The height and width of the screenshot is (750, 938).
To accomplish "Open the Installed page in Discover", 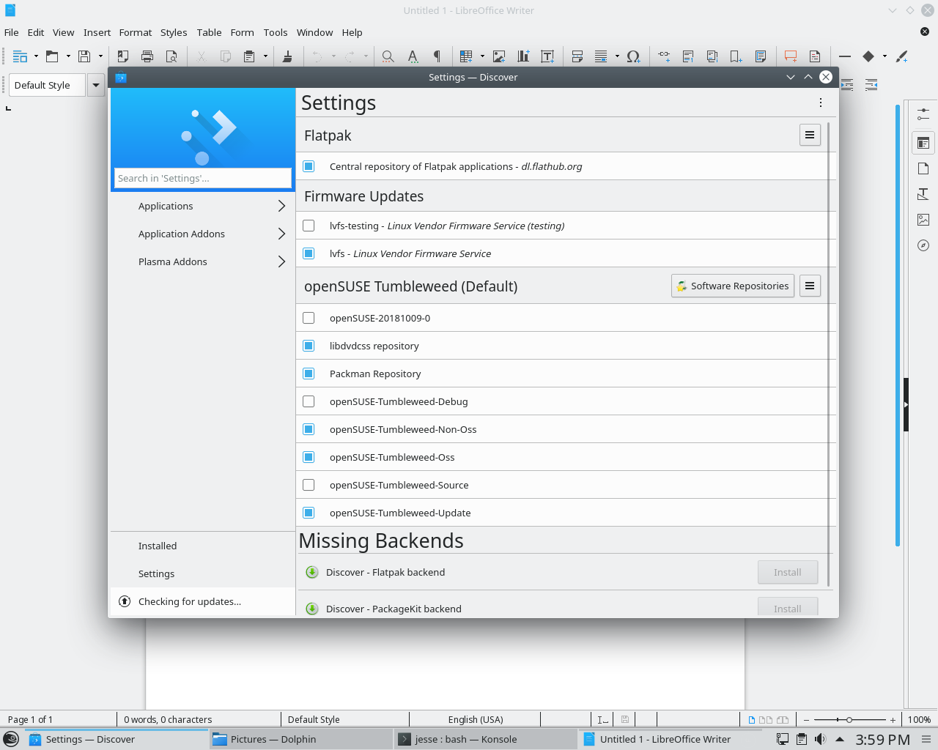I will [x=203, y=546].
